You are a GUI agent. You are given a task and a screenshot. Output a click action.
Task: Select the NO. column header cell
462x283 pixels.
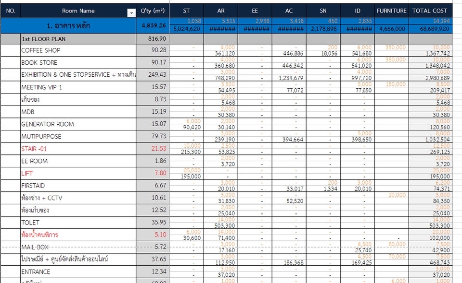click(10, 11)
